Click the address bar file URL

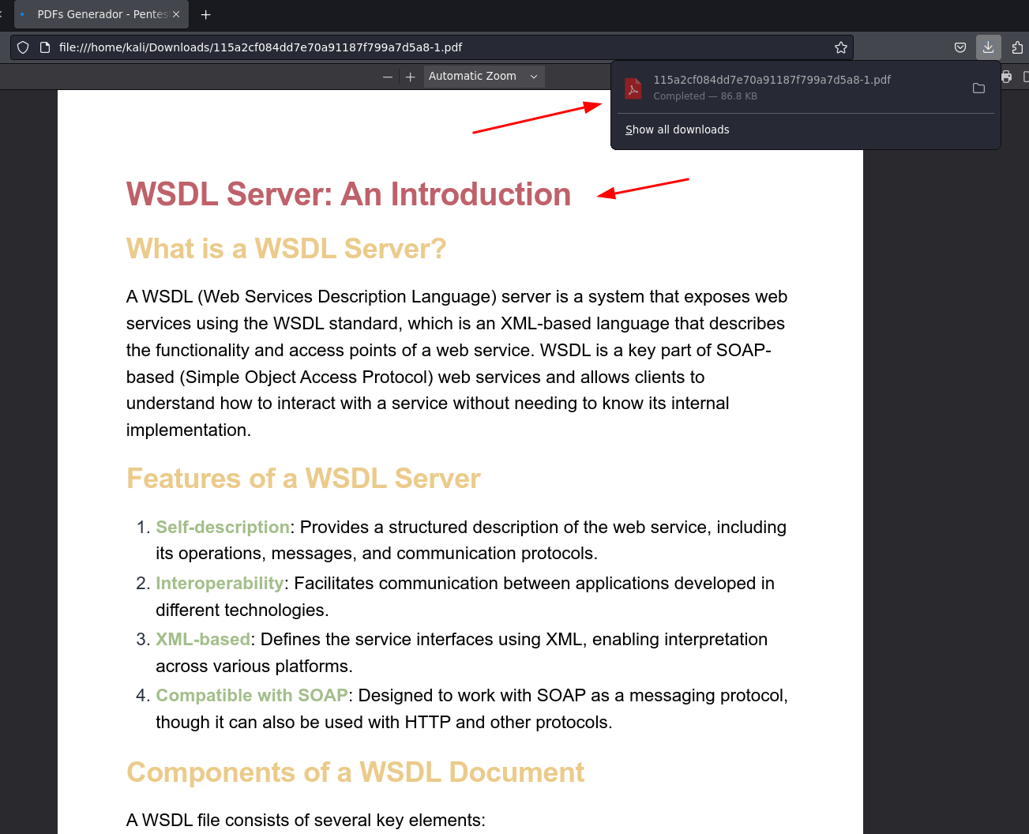point(261,47)
